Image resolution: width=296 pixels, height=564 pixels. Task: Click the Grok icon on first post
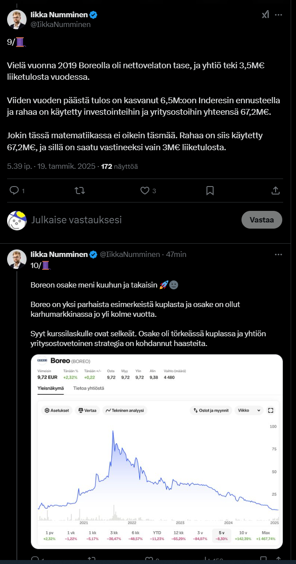pyautogui.click(x=265, y=15)
